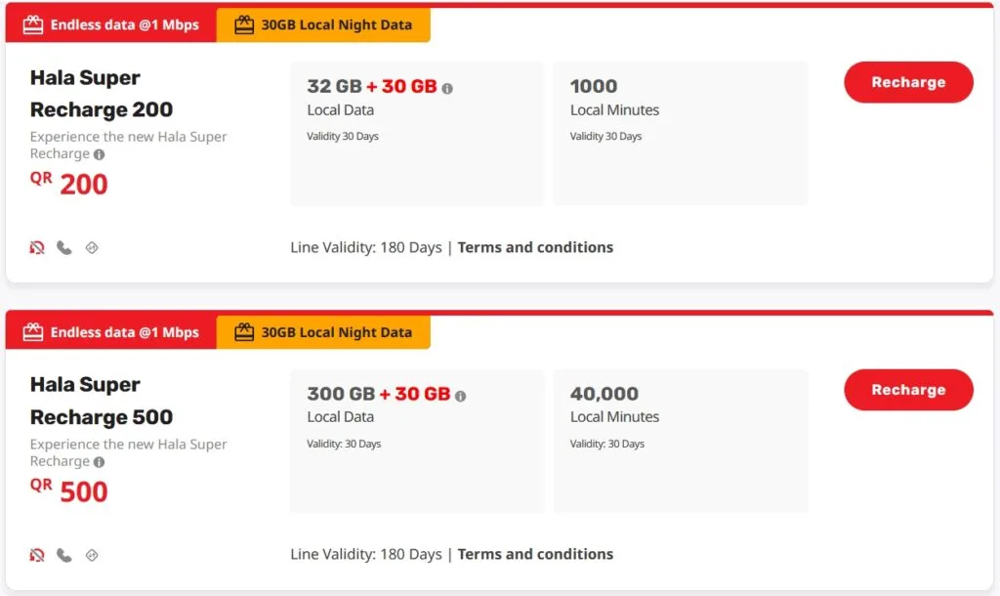This screenshot has height=596, width=1000.
Task: Click the red no-renewal icon in Recharge 500 card
Action: tap(37, 556)
